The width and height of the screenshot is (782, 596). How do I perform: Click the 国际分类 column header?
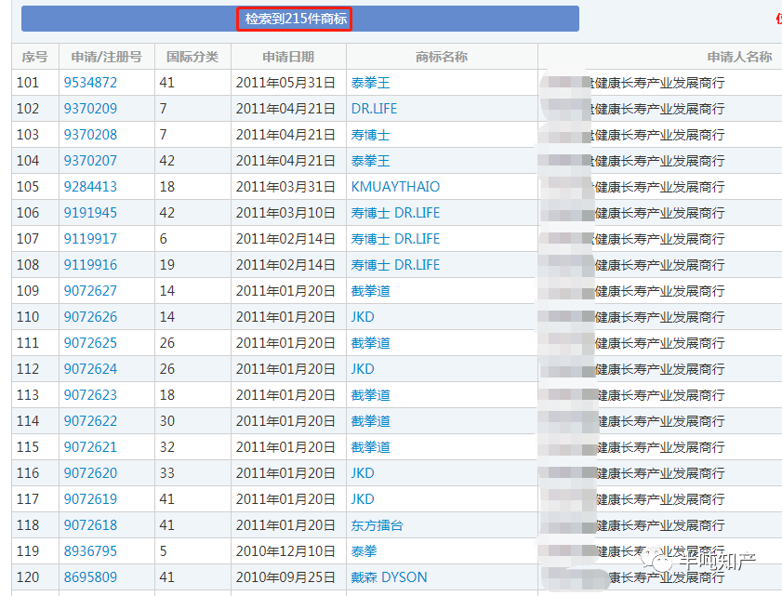pyautogui.click(x=192, y=57)
